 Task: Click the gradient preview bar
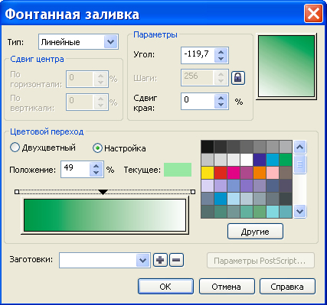tap(105, 216)
